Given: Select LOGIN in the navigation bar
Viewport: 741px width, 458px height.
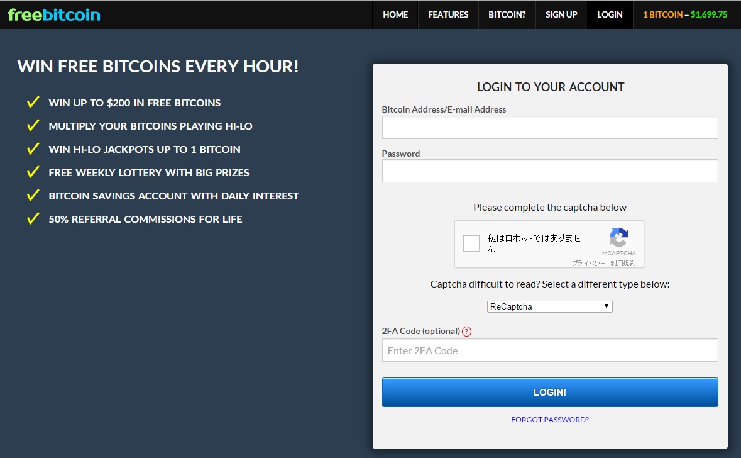Looking at the screenshot, I should click(610, 14).
